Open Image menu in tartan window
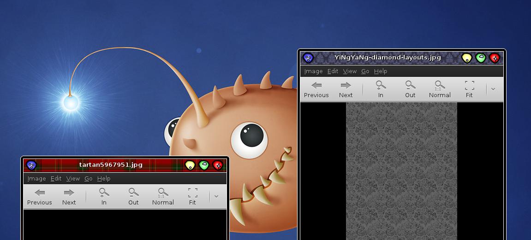This screenshot has width=531, height=240. click(x=36, y=178)
